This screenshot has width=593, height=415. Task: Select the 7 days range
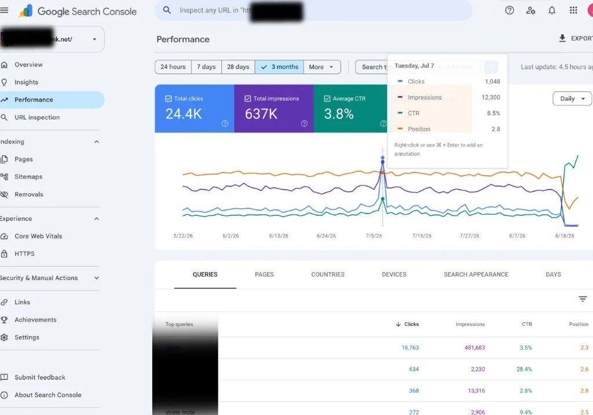[x=207, y=67]
